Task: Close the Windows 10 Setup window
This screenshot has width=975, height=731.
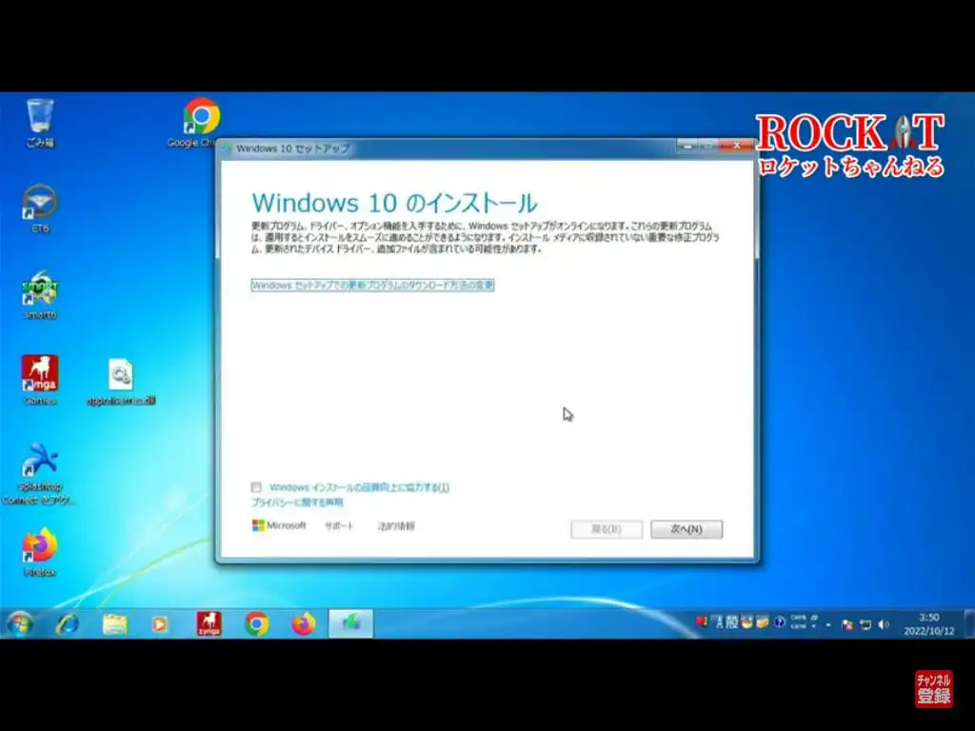Action: [737, 146]
